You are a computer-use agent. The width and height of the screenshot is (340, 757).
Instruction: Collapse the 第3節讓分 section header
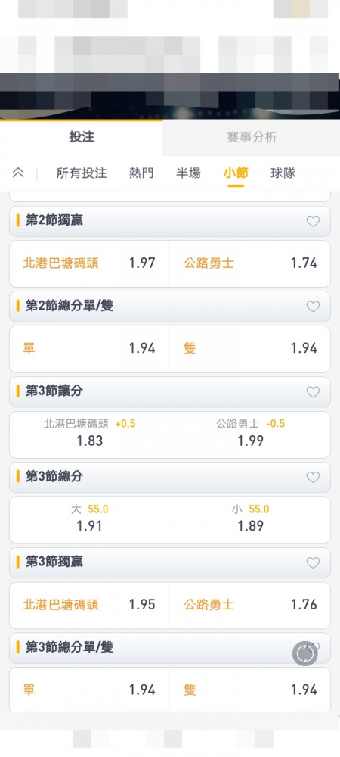pyautogui.click(x=170, y=391)
